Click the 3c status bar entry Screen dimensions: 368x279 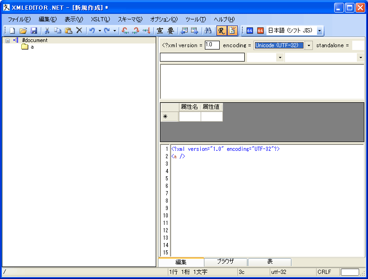[242, 272]
